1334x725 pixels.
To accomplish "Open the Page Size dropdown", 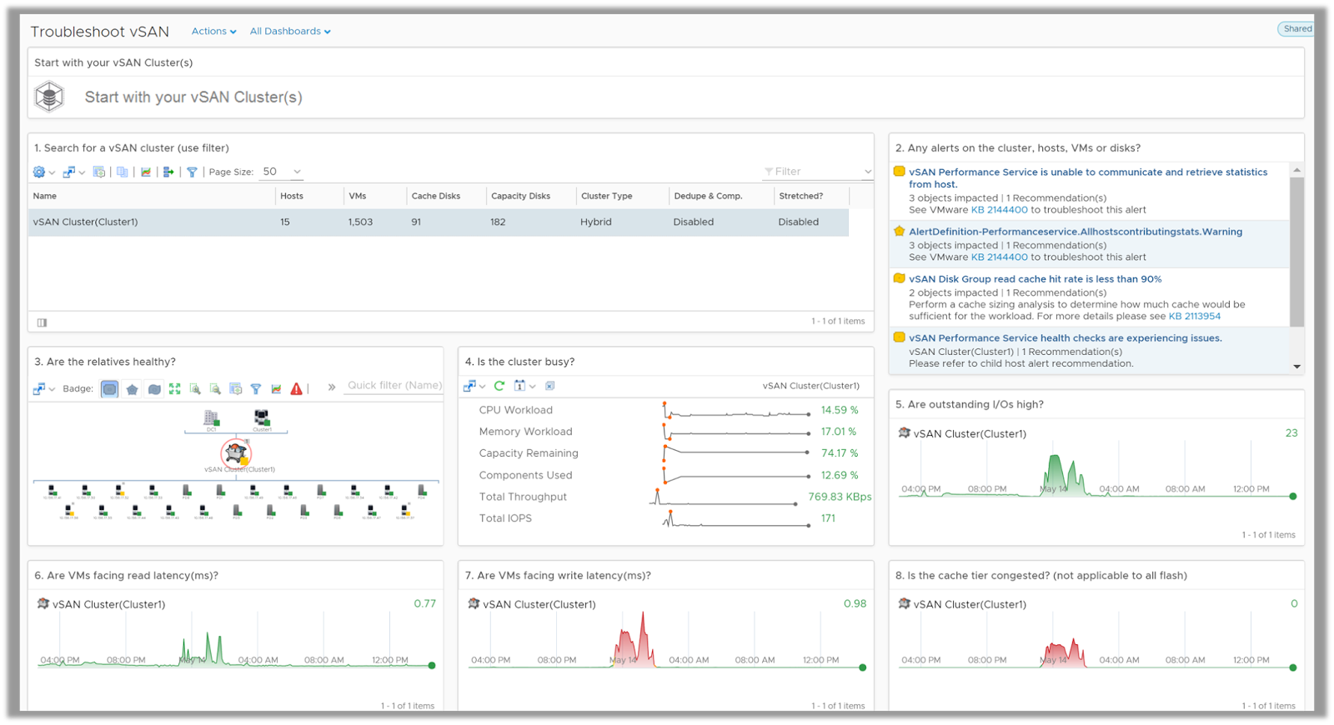I will pos(282,172).
